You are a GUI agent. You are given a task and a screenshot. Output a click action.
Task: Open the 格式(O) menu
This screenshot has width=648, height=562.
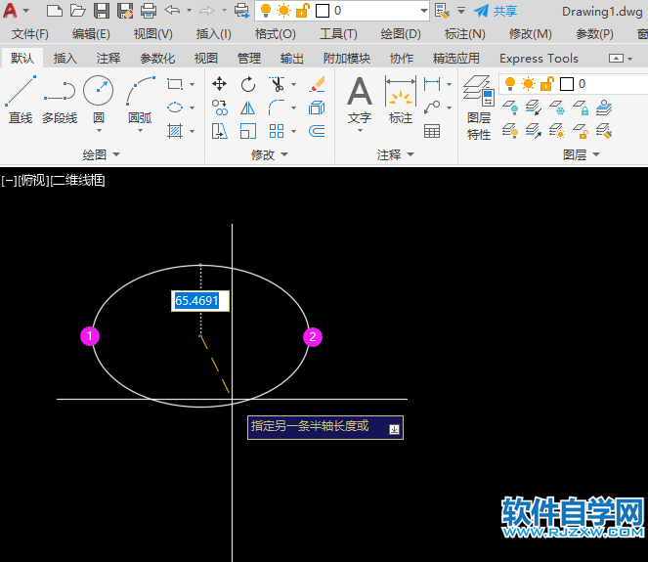pos(275,34)
